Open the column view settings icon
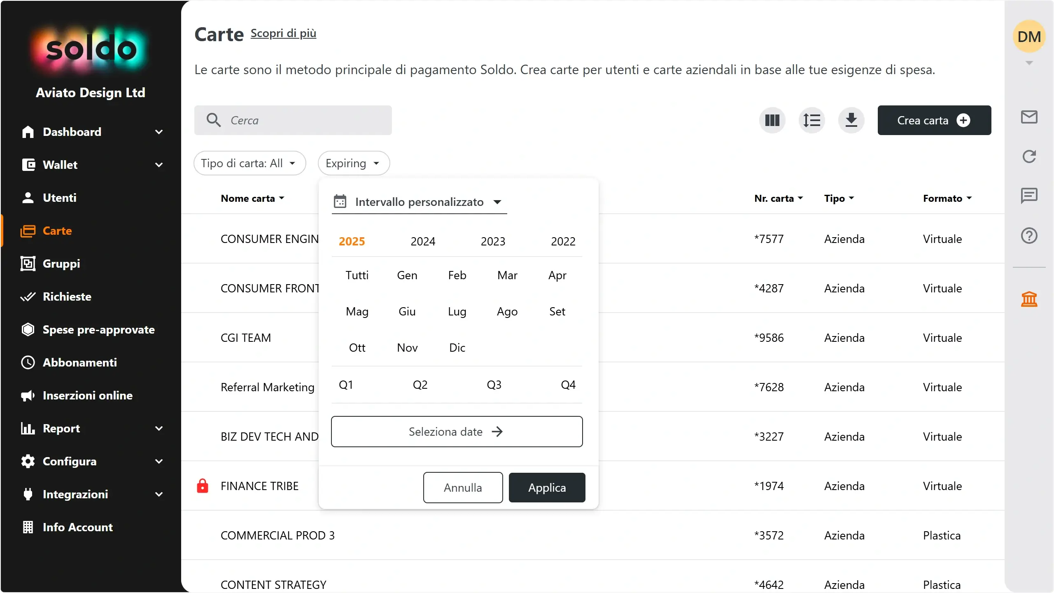This screenshot has height=593, width=1054. 772,120
